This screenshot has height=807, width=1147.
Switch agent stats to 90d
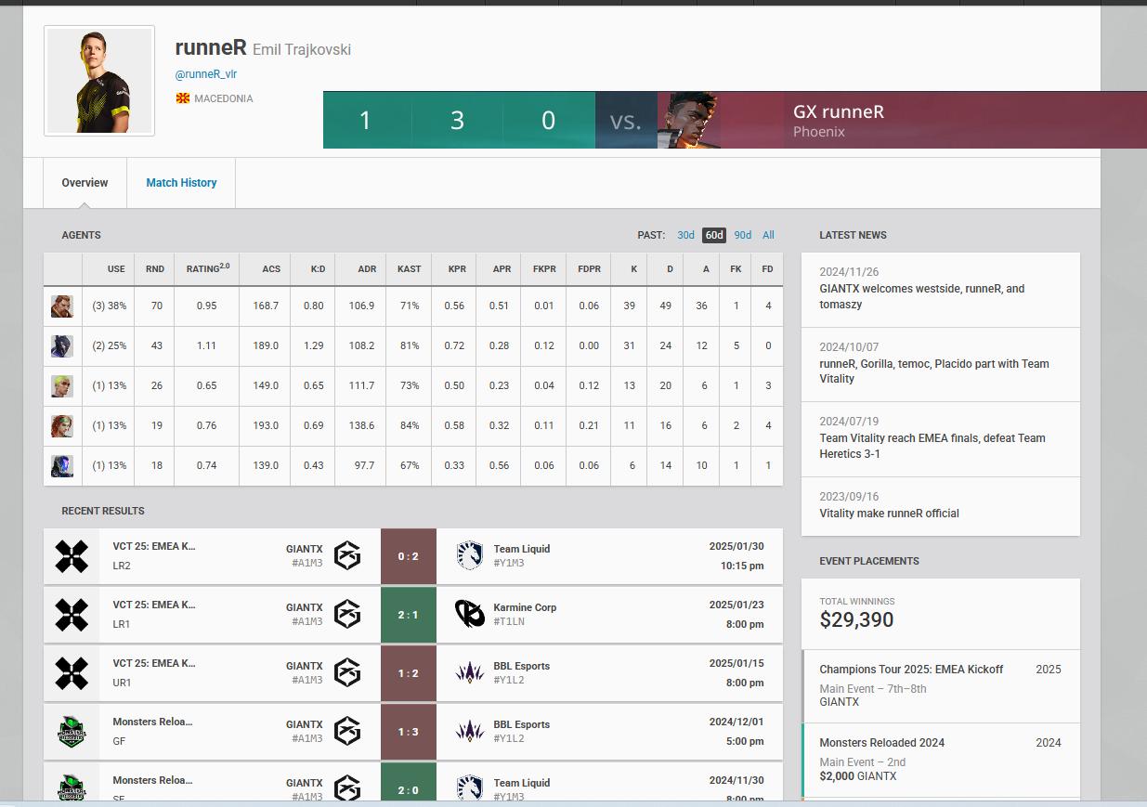tap(743, 235)
